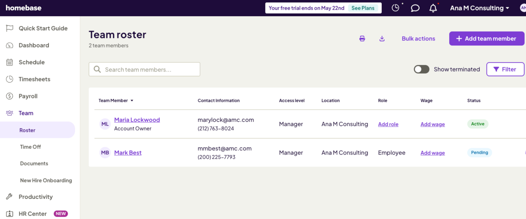
Task: Open Mark Best's profile link
Action: (x=128, y=153)
